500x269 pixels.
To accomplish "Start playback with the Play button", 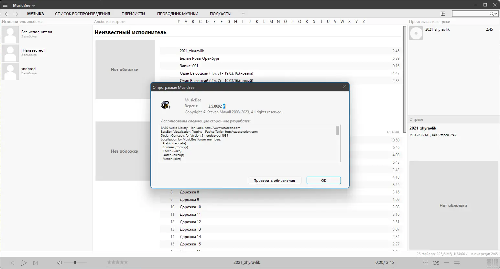I will tap(24, 263).
